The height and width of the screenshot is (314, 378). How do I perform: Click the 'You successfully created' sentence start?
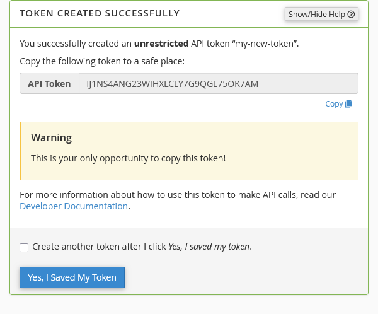click(63, 44)
